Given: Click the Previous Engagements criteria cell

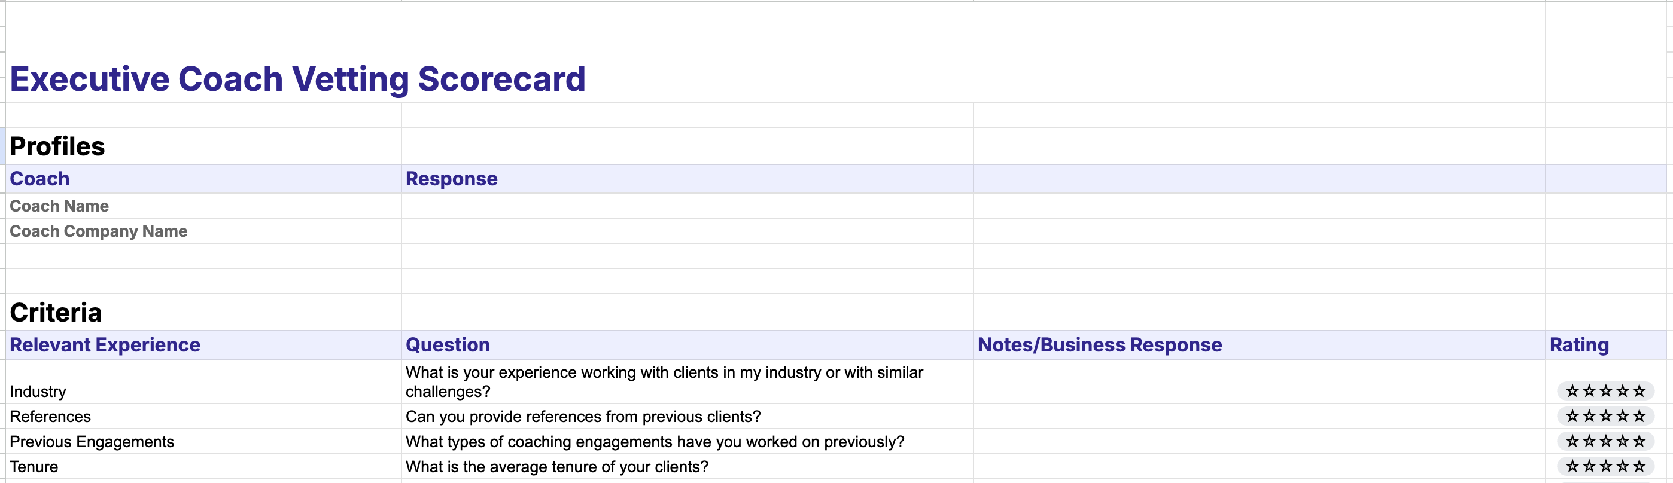Looking at the screenshot, I should (92, 441).
